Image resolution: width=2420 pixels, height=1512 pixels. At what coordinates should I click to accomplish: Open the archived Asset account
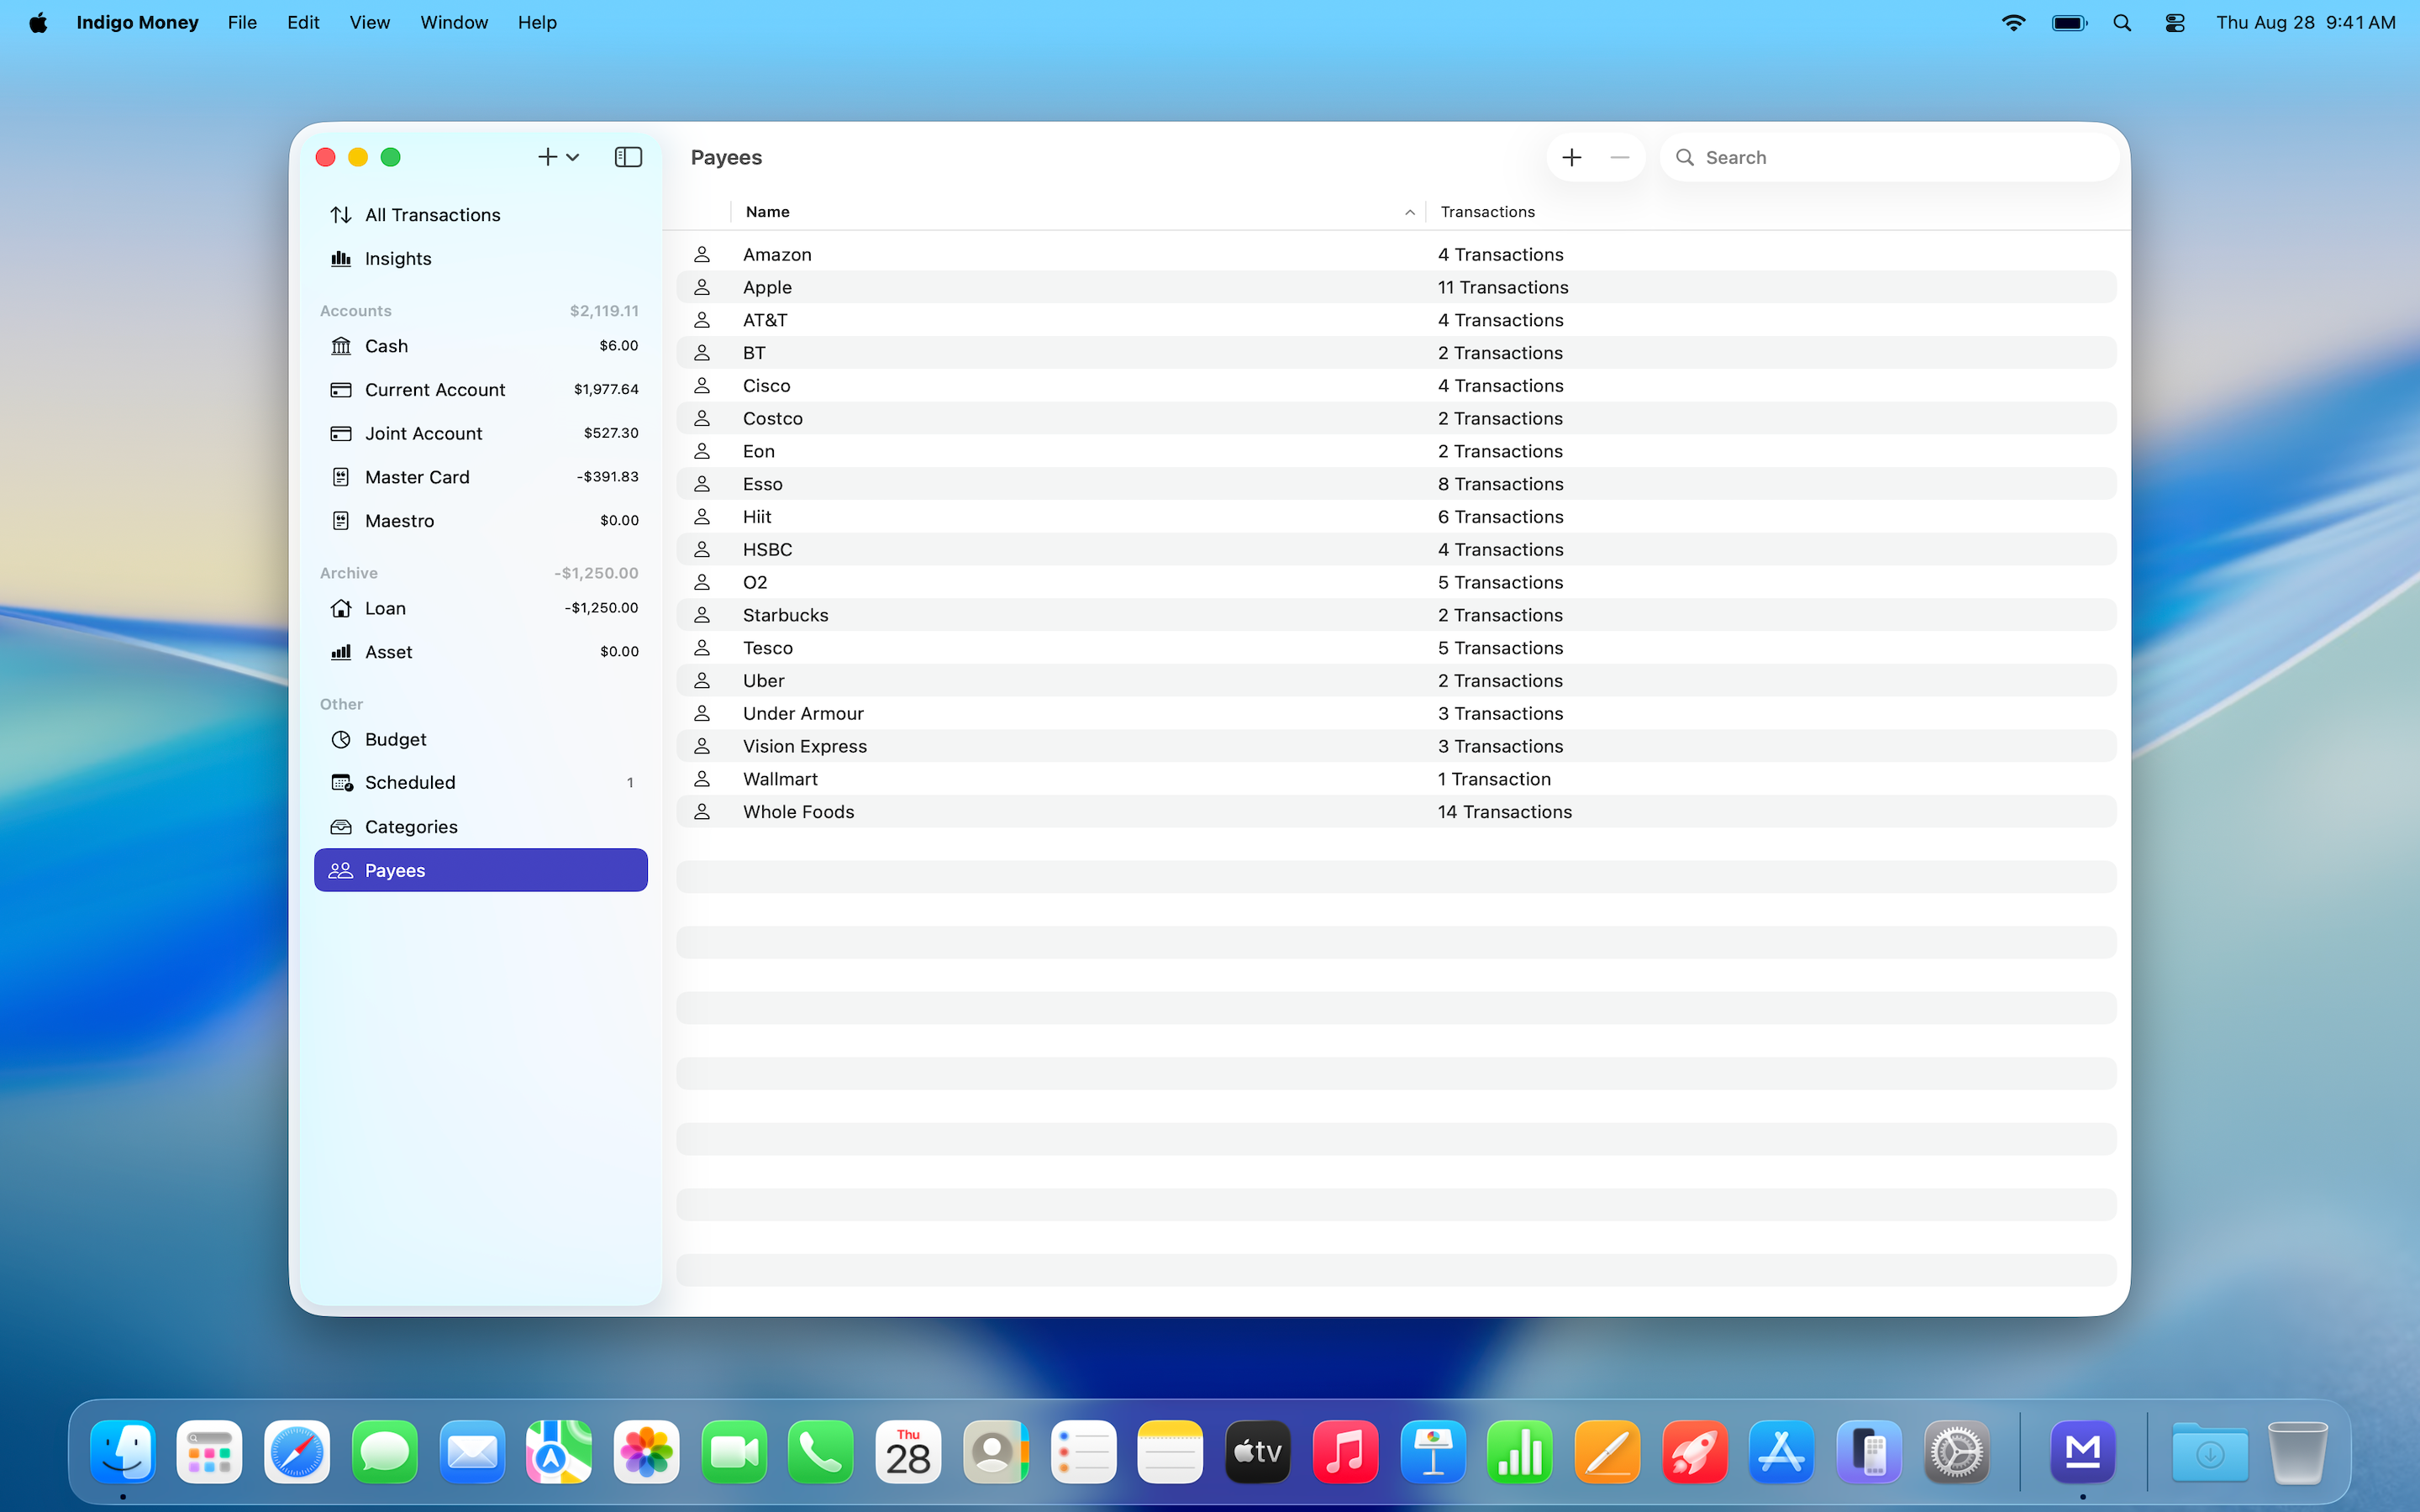click(x=481, y=652)
